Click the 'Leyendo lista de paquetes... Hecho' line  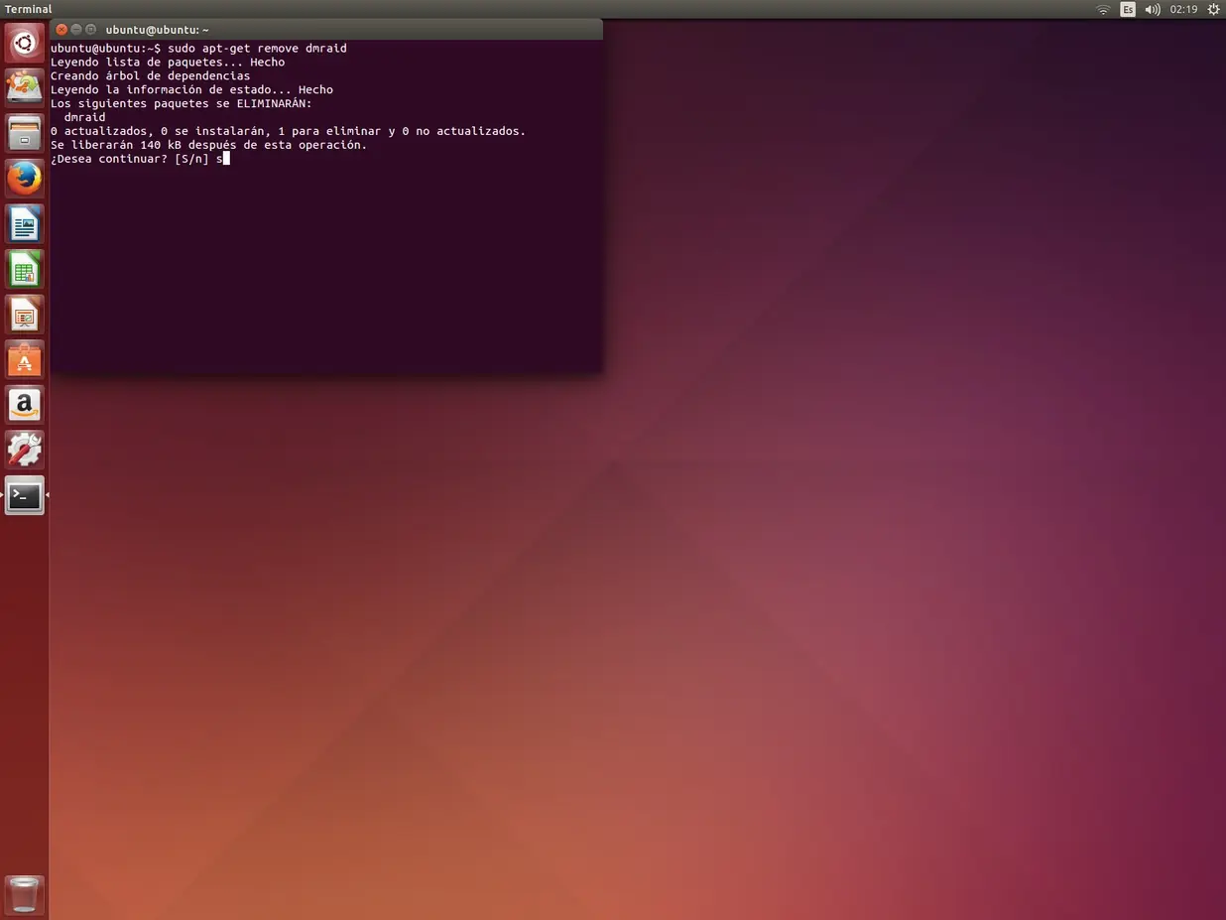(168, 62)
